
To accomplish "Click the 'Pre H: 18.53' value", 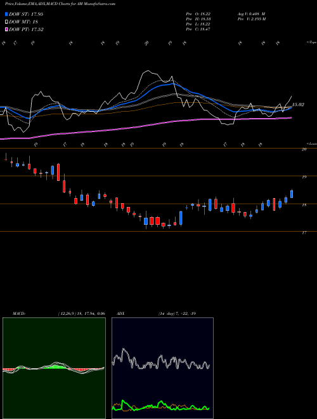I will (198, 19).
